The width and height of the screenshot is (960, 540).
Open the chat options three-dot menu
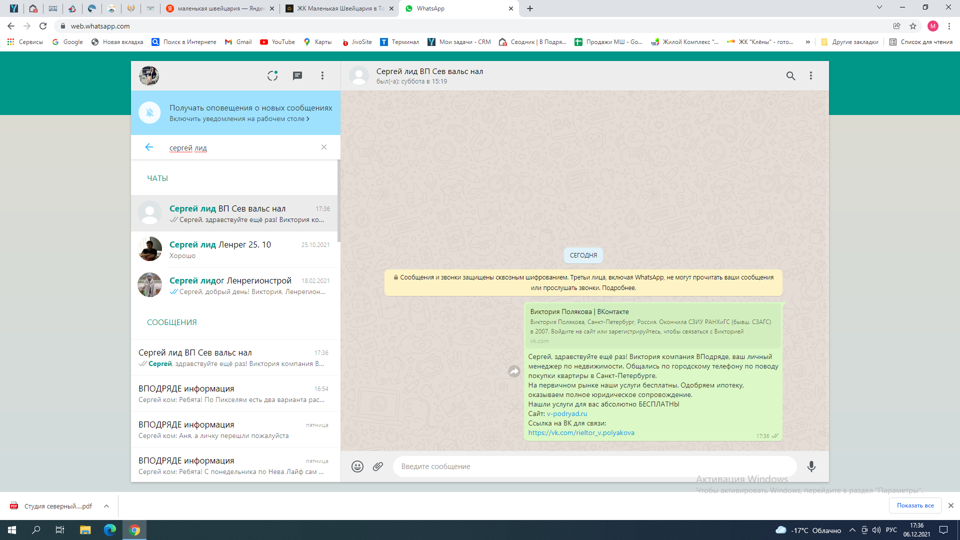(x=811, y=75)
